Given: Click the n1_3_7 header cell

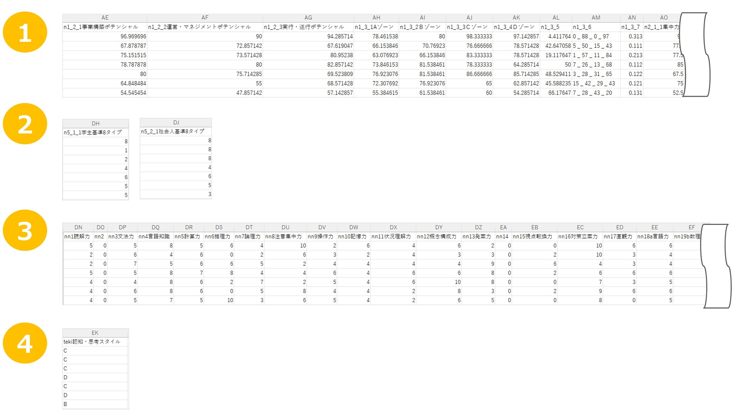Looking at the screenshot, I should [632, 27].
